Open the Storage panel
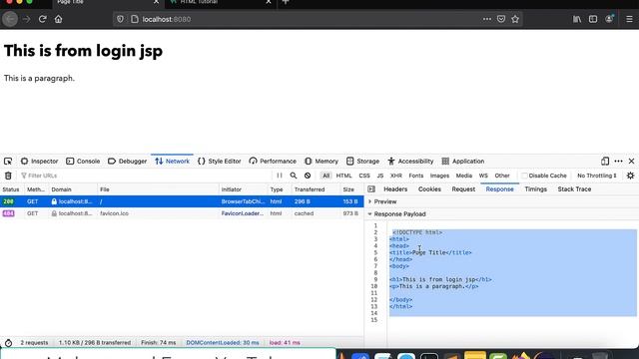Screen dimensions: 639x359 tap(362, 162)
